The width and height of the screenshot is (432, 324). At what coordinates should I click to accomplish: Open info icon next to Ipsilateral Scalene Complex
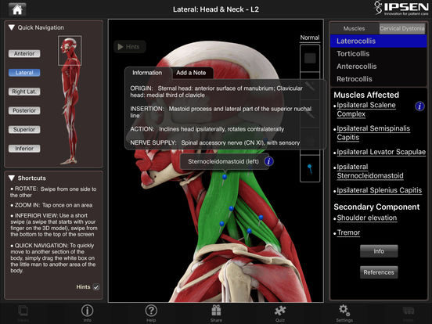pos(419,106)
